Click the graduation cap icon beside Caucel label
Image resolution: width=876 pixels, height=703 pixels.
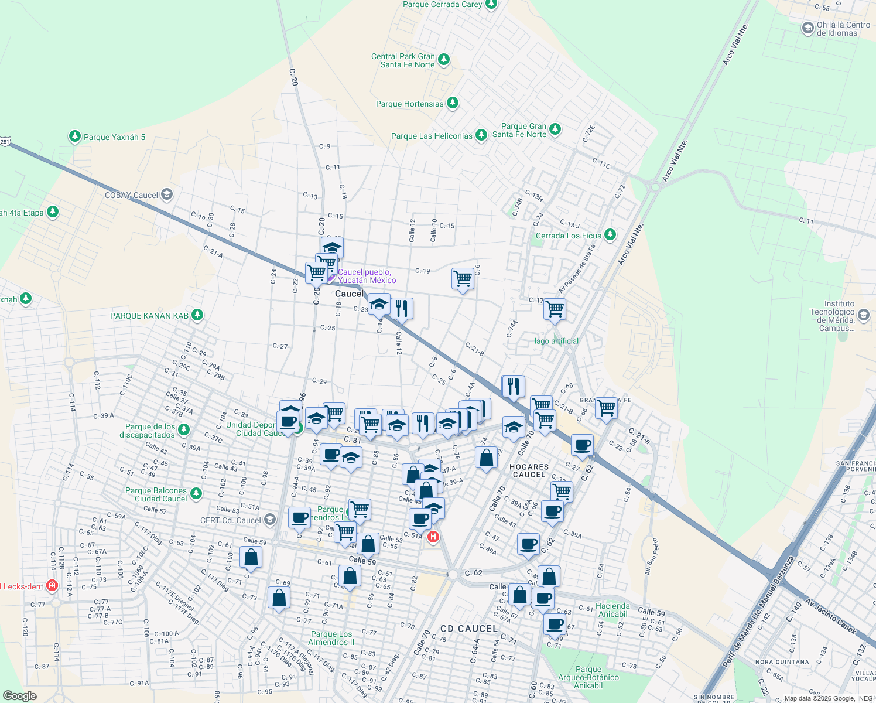(x=380, y=305)
